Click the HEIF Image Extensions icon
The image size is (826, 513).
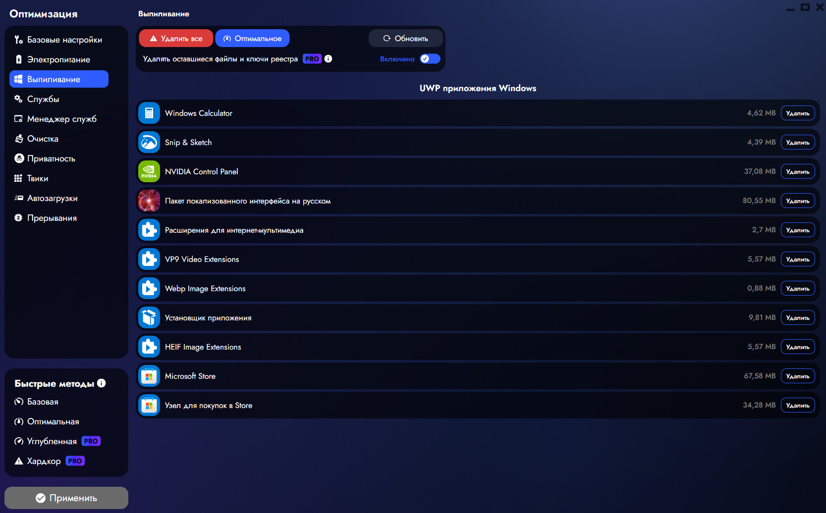point(149,347)
